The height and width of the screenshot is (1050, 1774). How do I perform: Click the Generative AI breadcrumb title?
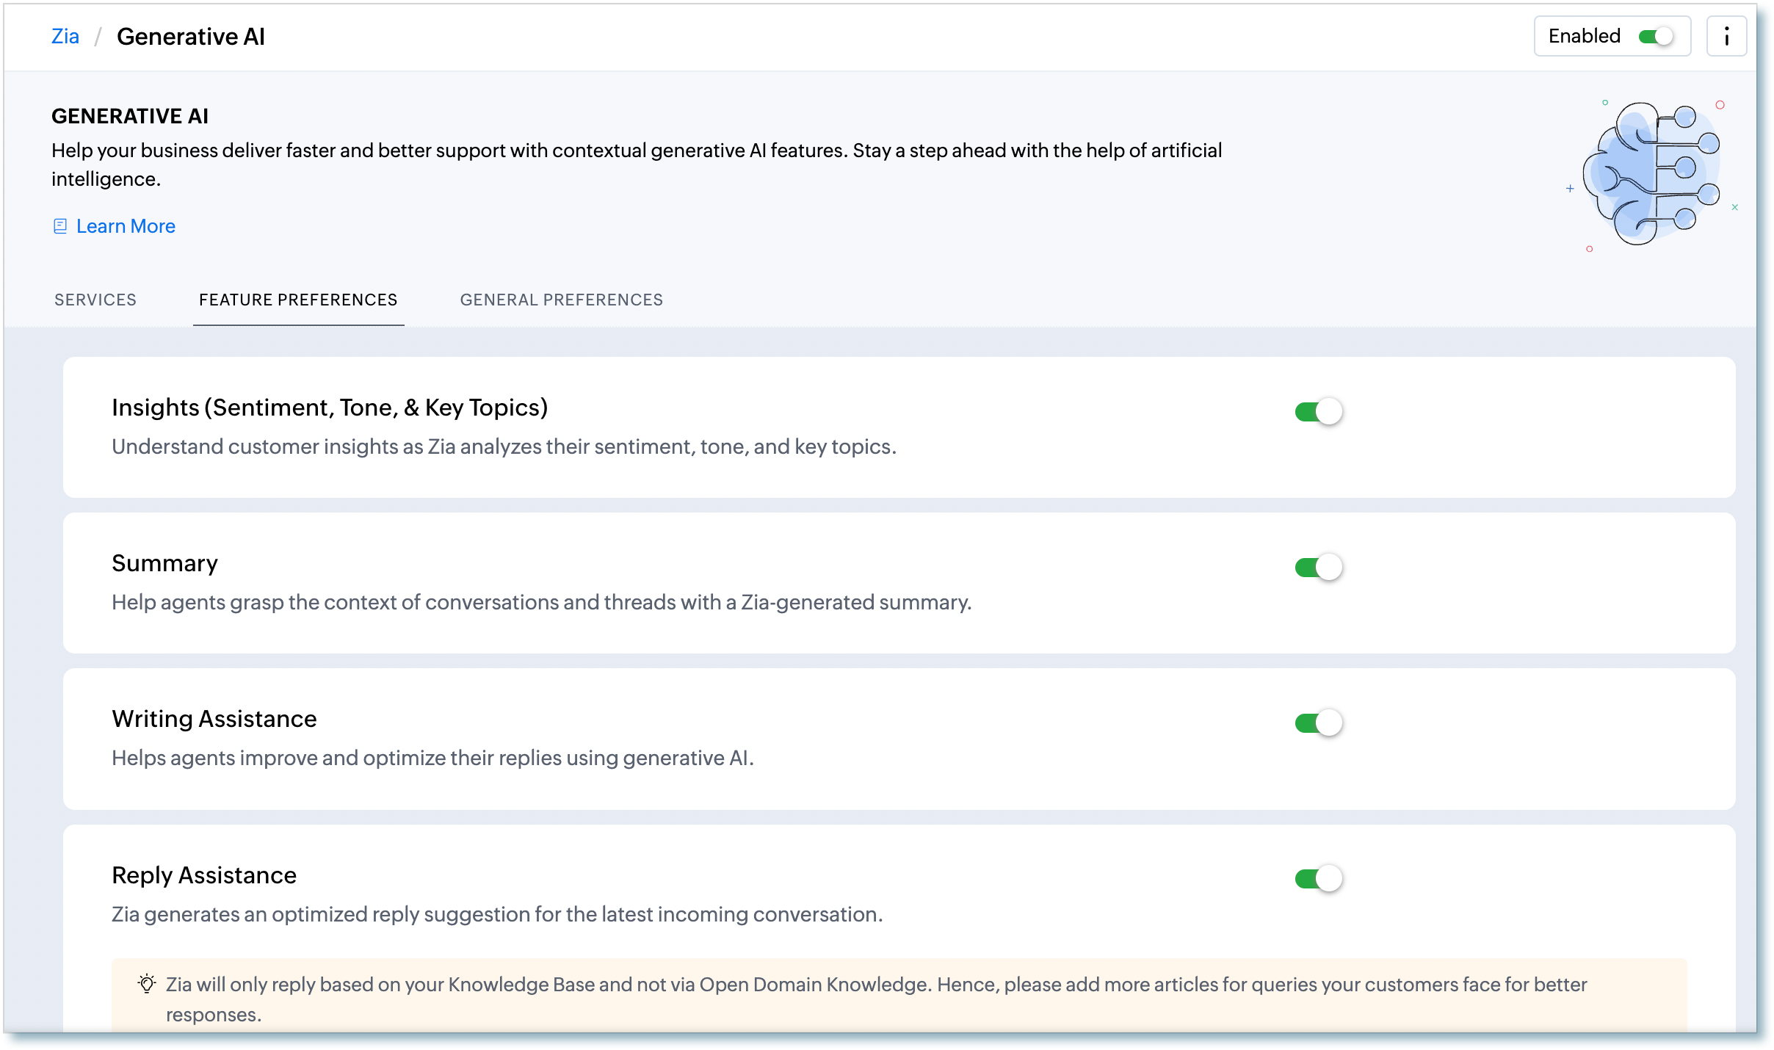[x=191, y=36]
